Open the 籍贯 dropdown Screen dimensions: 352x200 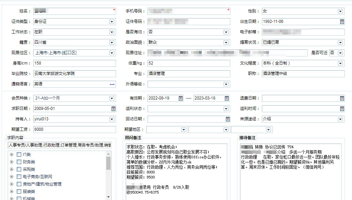[x=112, y=42]
